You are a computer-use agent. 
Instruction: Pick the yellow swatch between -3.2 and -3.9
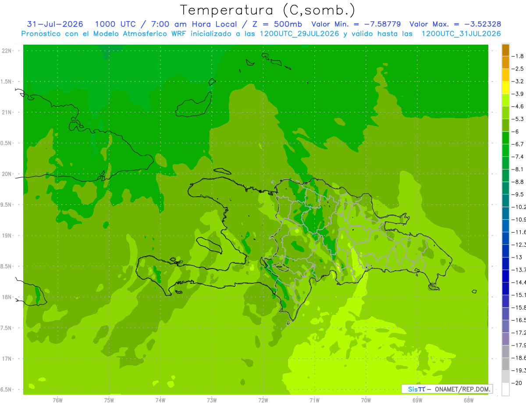505,88
